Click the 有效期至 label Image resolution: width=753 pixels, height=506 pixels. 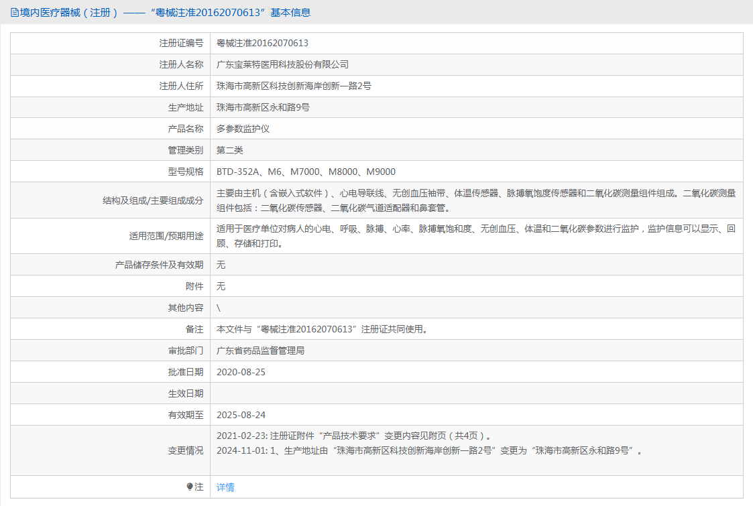(186, 416)
